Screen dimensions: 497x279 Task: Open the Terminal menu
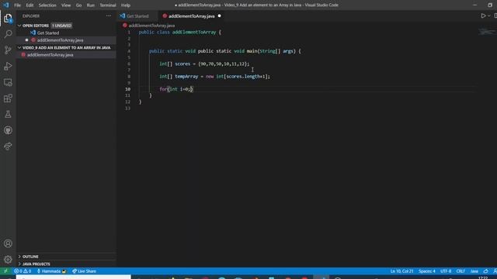(108, 5)
